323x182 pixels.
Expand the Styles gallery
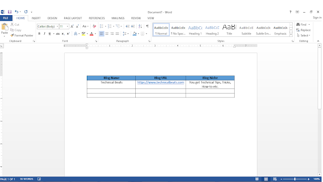(291, 35)
